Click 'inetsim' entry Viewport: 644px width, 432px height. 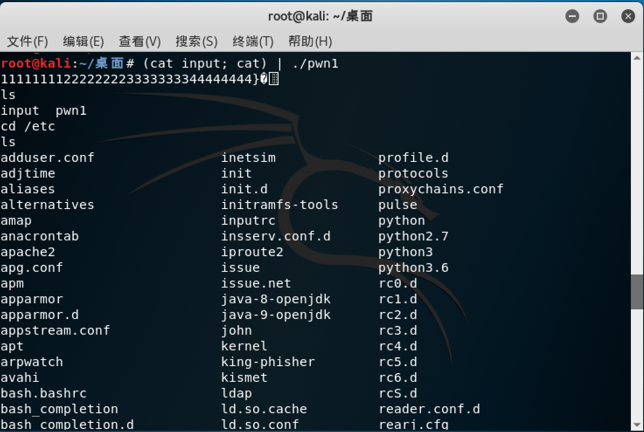point(248,158)
